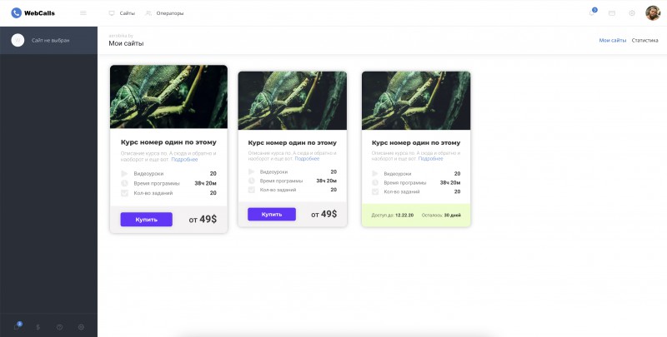Click the dollar sign icon in sidebar

click(38, 327)
